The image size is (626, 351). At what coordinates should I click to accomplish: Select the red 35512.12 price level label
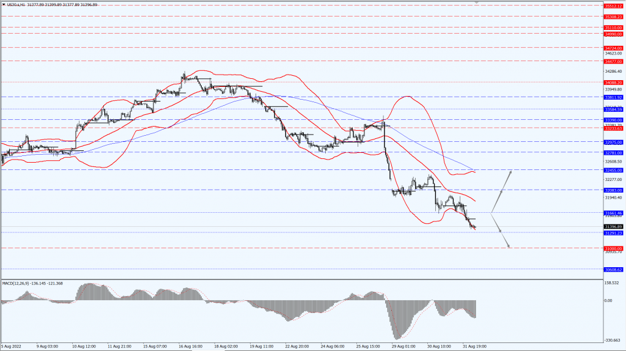613,6
